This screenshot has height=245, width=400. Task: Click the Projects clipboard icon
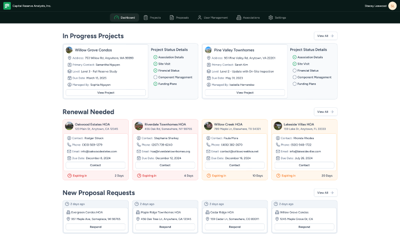click(146, 18)
